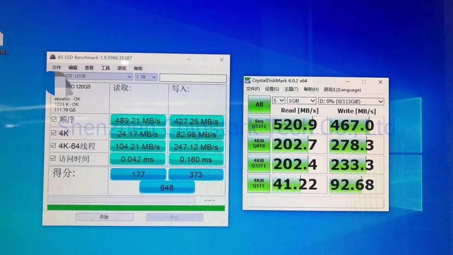Click the 24.17 MB/s 4K read result
453x255 pixels.
tap(137, 134)
